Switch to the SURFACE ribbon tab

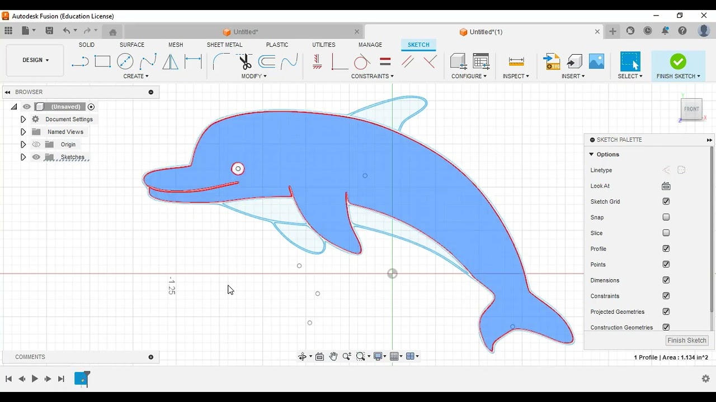(x=132, y=45)
